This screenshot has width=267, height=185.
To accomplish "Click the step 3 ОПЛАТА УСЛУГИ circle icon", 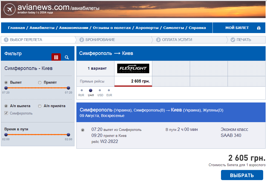I will click(158, 40).
